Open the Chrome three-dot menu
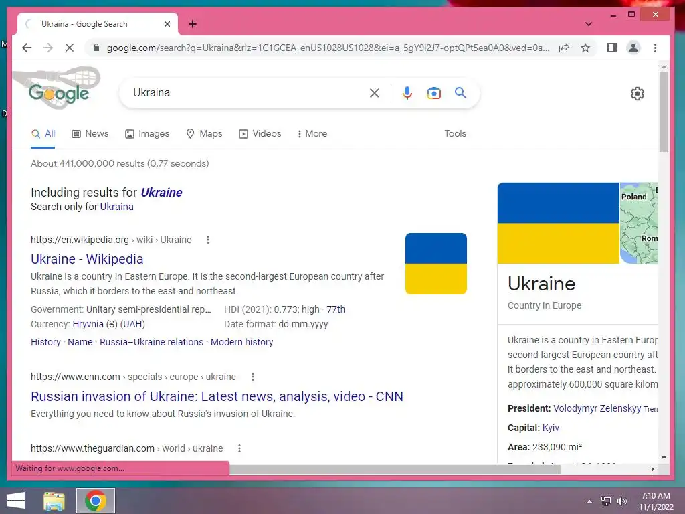685x514 pixels. click(655, 48)
